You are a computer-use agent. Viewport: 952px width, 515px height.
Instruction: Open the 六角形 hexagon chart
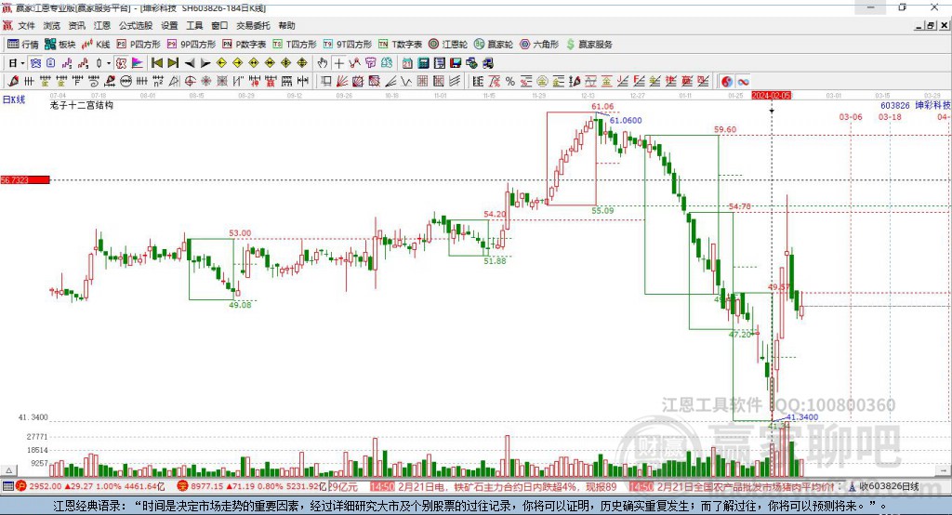(x=539, y=45)
